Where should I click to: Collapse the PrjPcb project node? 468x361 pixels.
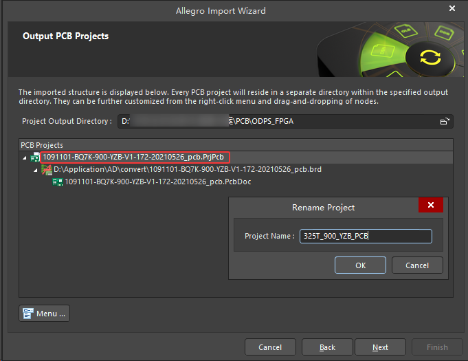click(x=25, y=157)
